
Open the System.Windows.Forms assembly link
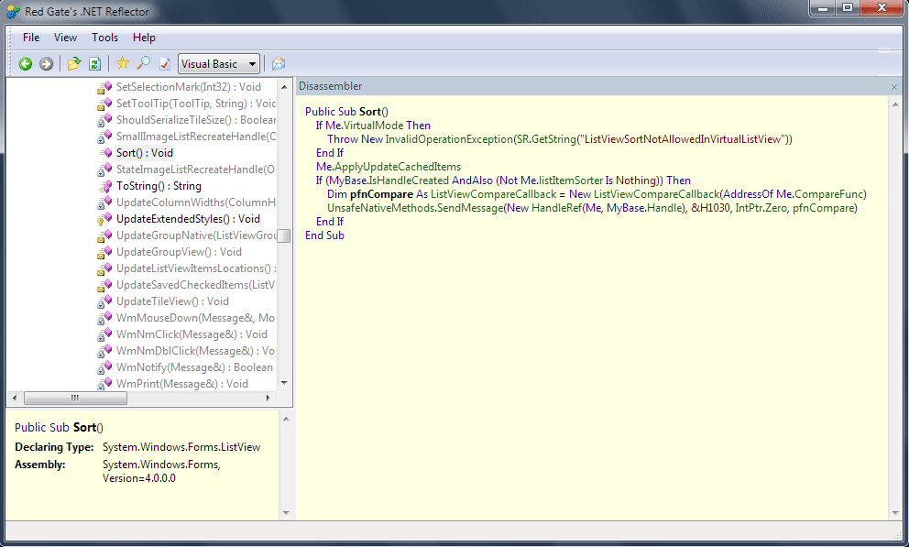tap(160, 465)
